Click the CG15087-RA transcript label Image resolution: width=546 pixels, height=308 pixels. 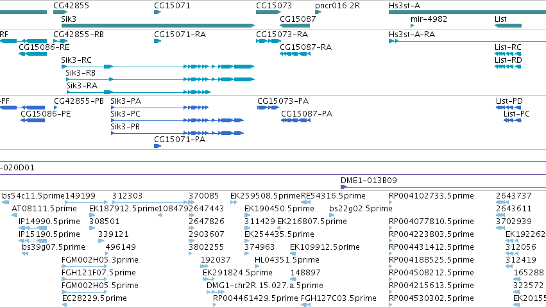[x=306, y=47]
